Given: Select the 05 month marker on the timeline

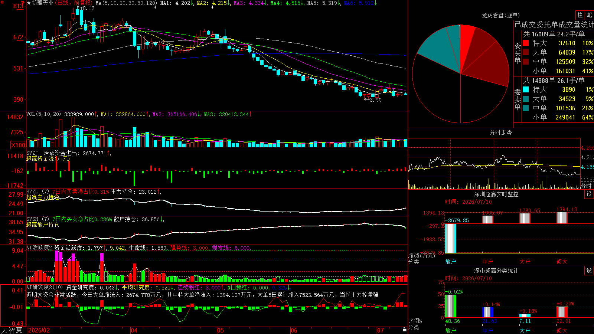Looking at the screenshot, I should pos(221,330).
